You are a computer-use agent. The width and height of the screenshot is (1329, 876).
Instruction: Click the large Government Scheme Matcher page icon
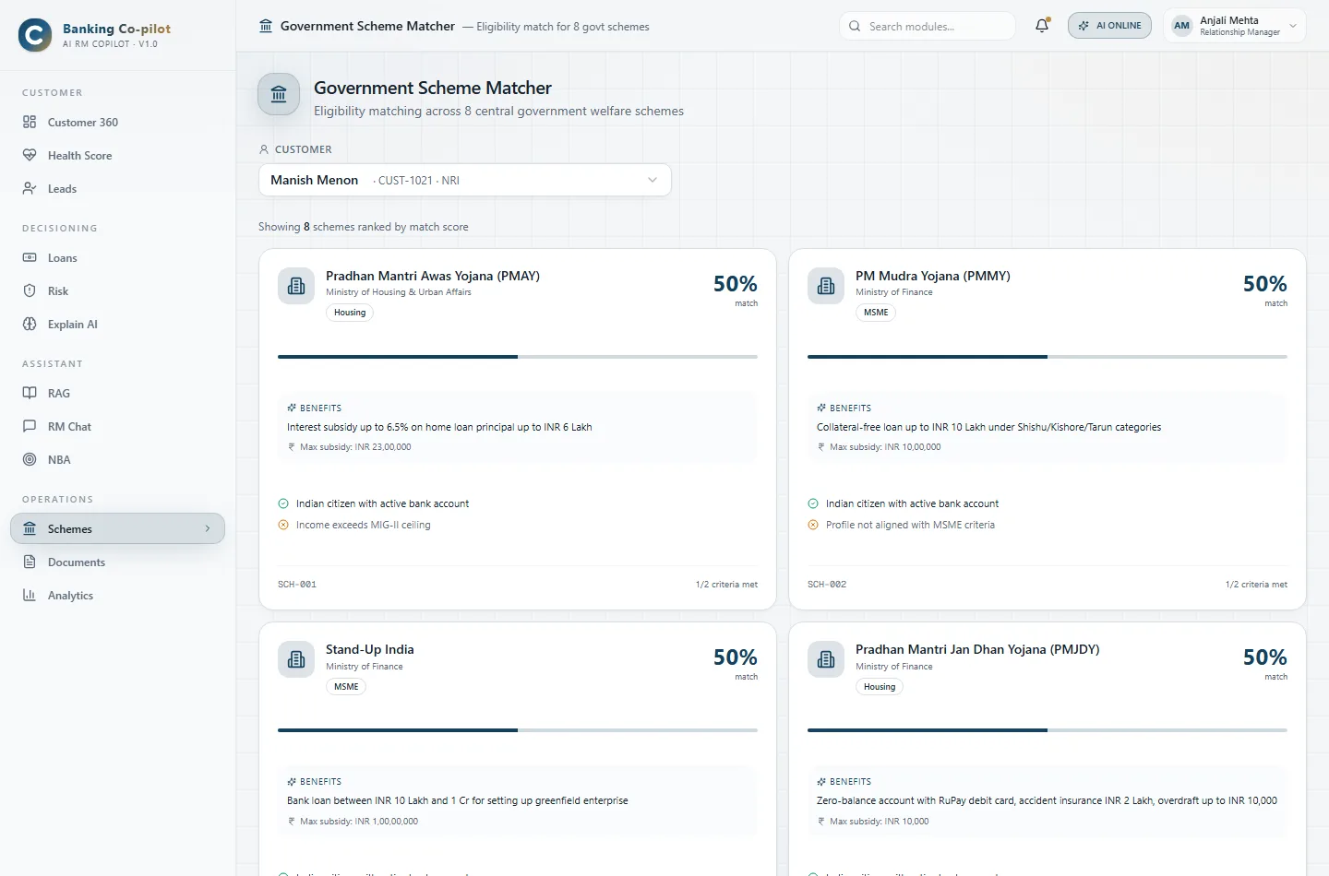pos(279,94)
